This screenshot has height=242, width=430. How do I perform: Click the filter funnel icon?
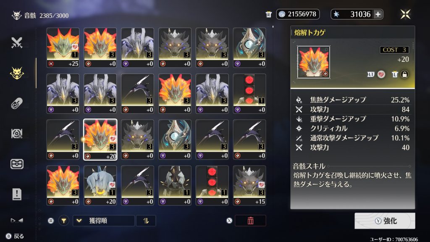tap(64, 221)
